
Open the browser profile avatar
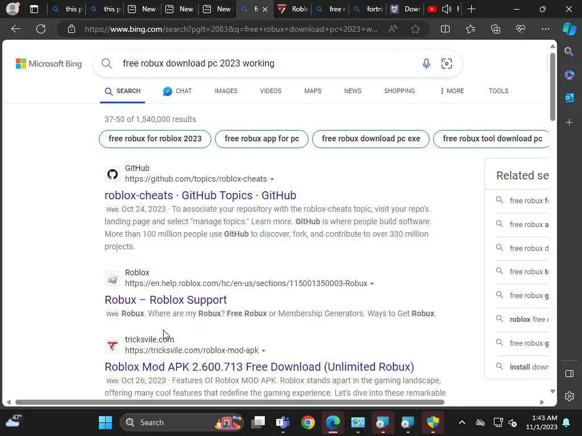click(x=13, y=9)
